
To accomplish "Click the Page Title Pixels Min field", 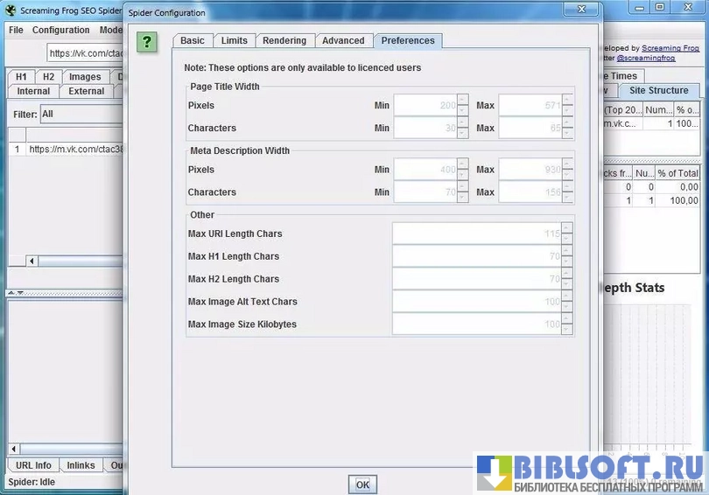I will point(425,106).
